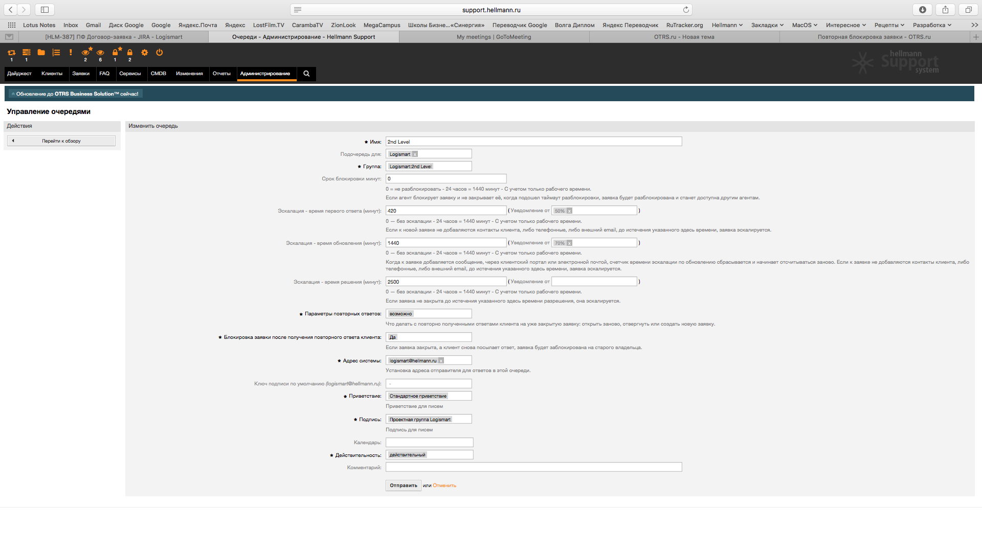The image size is (982, 552).
Task: Click the first response escalation field (420)
Action: coord(446,211)
